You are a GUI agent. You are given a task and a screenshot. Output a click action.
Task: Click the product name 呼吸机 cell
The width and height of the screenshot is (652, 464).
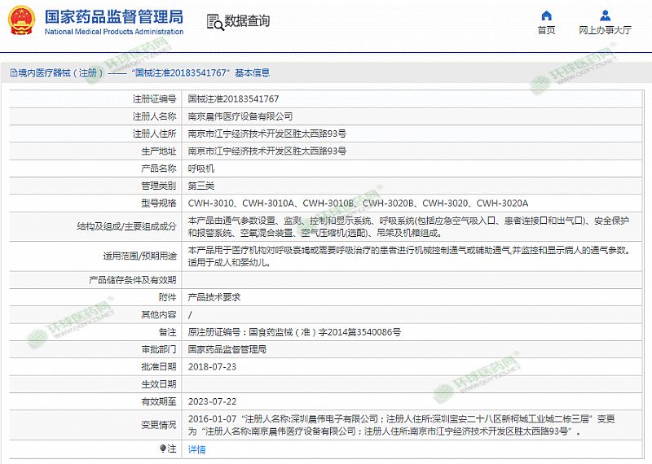click(201, 169)
